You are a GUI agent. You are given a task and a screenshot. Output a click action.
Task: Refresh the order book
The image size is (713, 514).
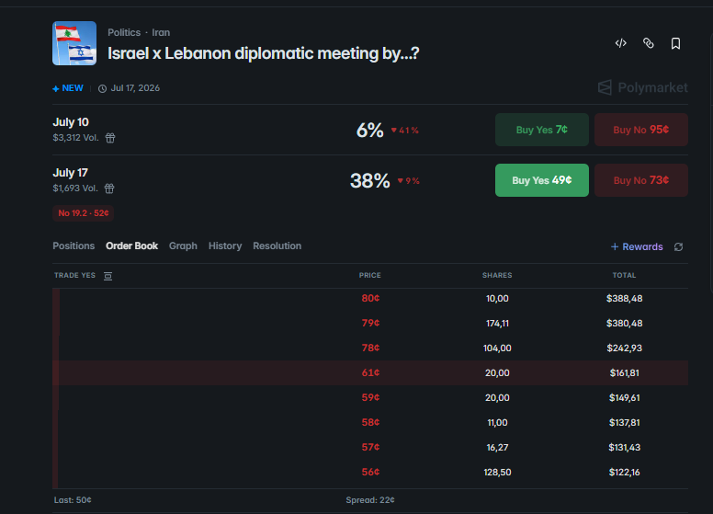[x=678, y=246]
